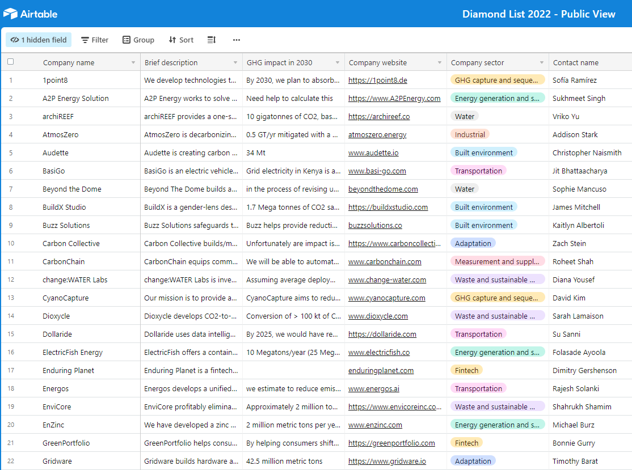The image size is (632, 470).
Task: Click contact name Sofía Ramírez
Action: [x=574, y=80]
